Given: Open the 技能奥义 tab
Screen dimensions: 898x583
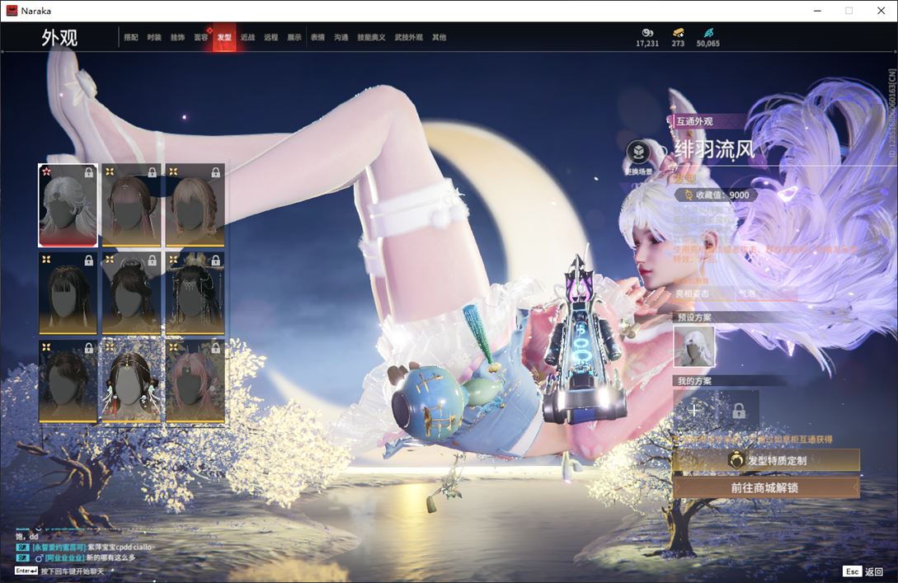Looking at the screenshot, I should (x=371, y=37).
